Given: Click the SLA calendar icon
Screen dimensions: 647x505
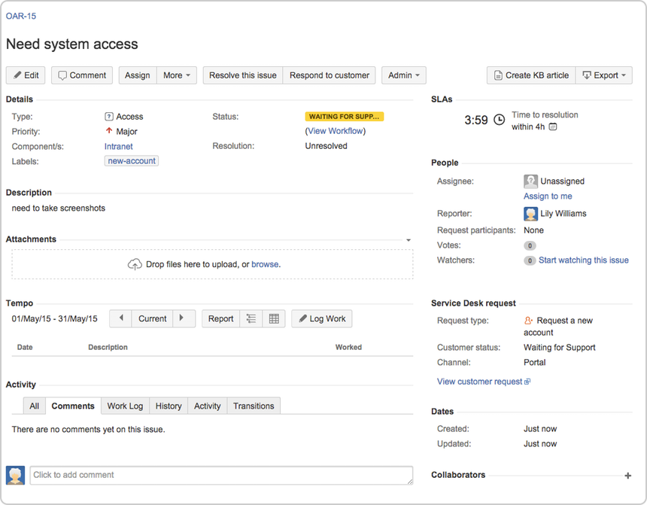Looking at the screenshot, I should [553, 127].
